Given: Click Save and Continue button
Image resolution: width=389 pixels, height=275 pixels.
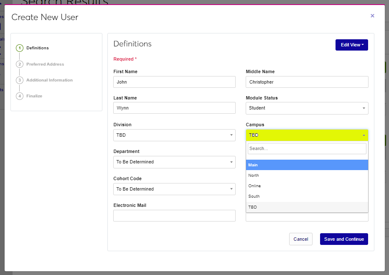Looking at the screenshot, I should pos(343,239).
